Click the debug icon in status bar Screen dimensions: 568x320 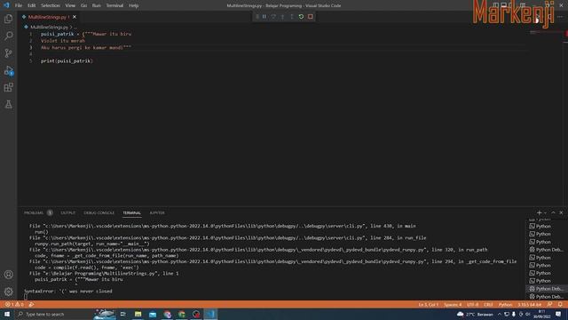coord(32,304)
